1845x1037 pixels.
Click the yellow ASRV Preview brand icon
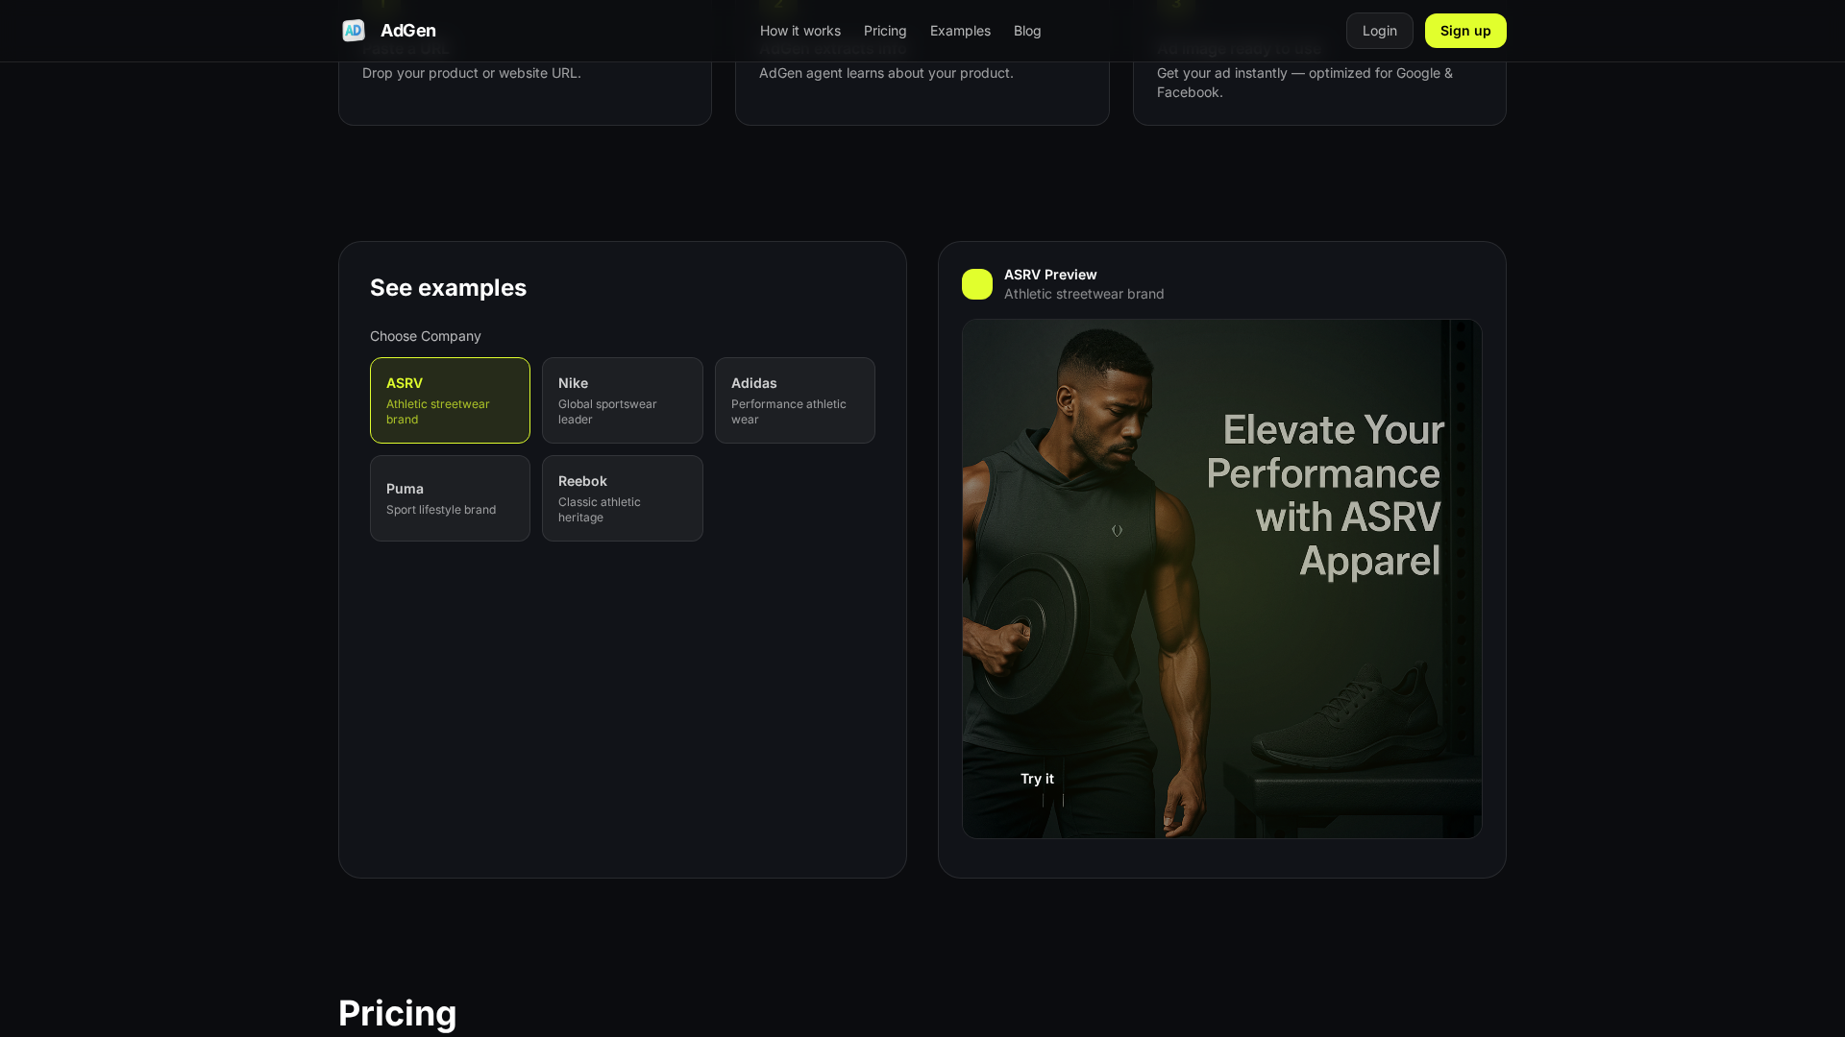pos(976,284)
